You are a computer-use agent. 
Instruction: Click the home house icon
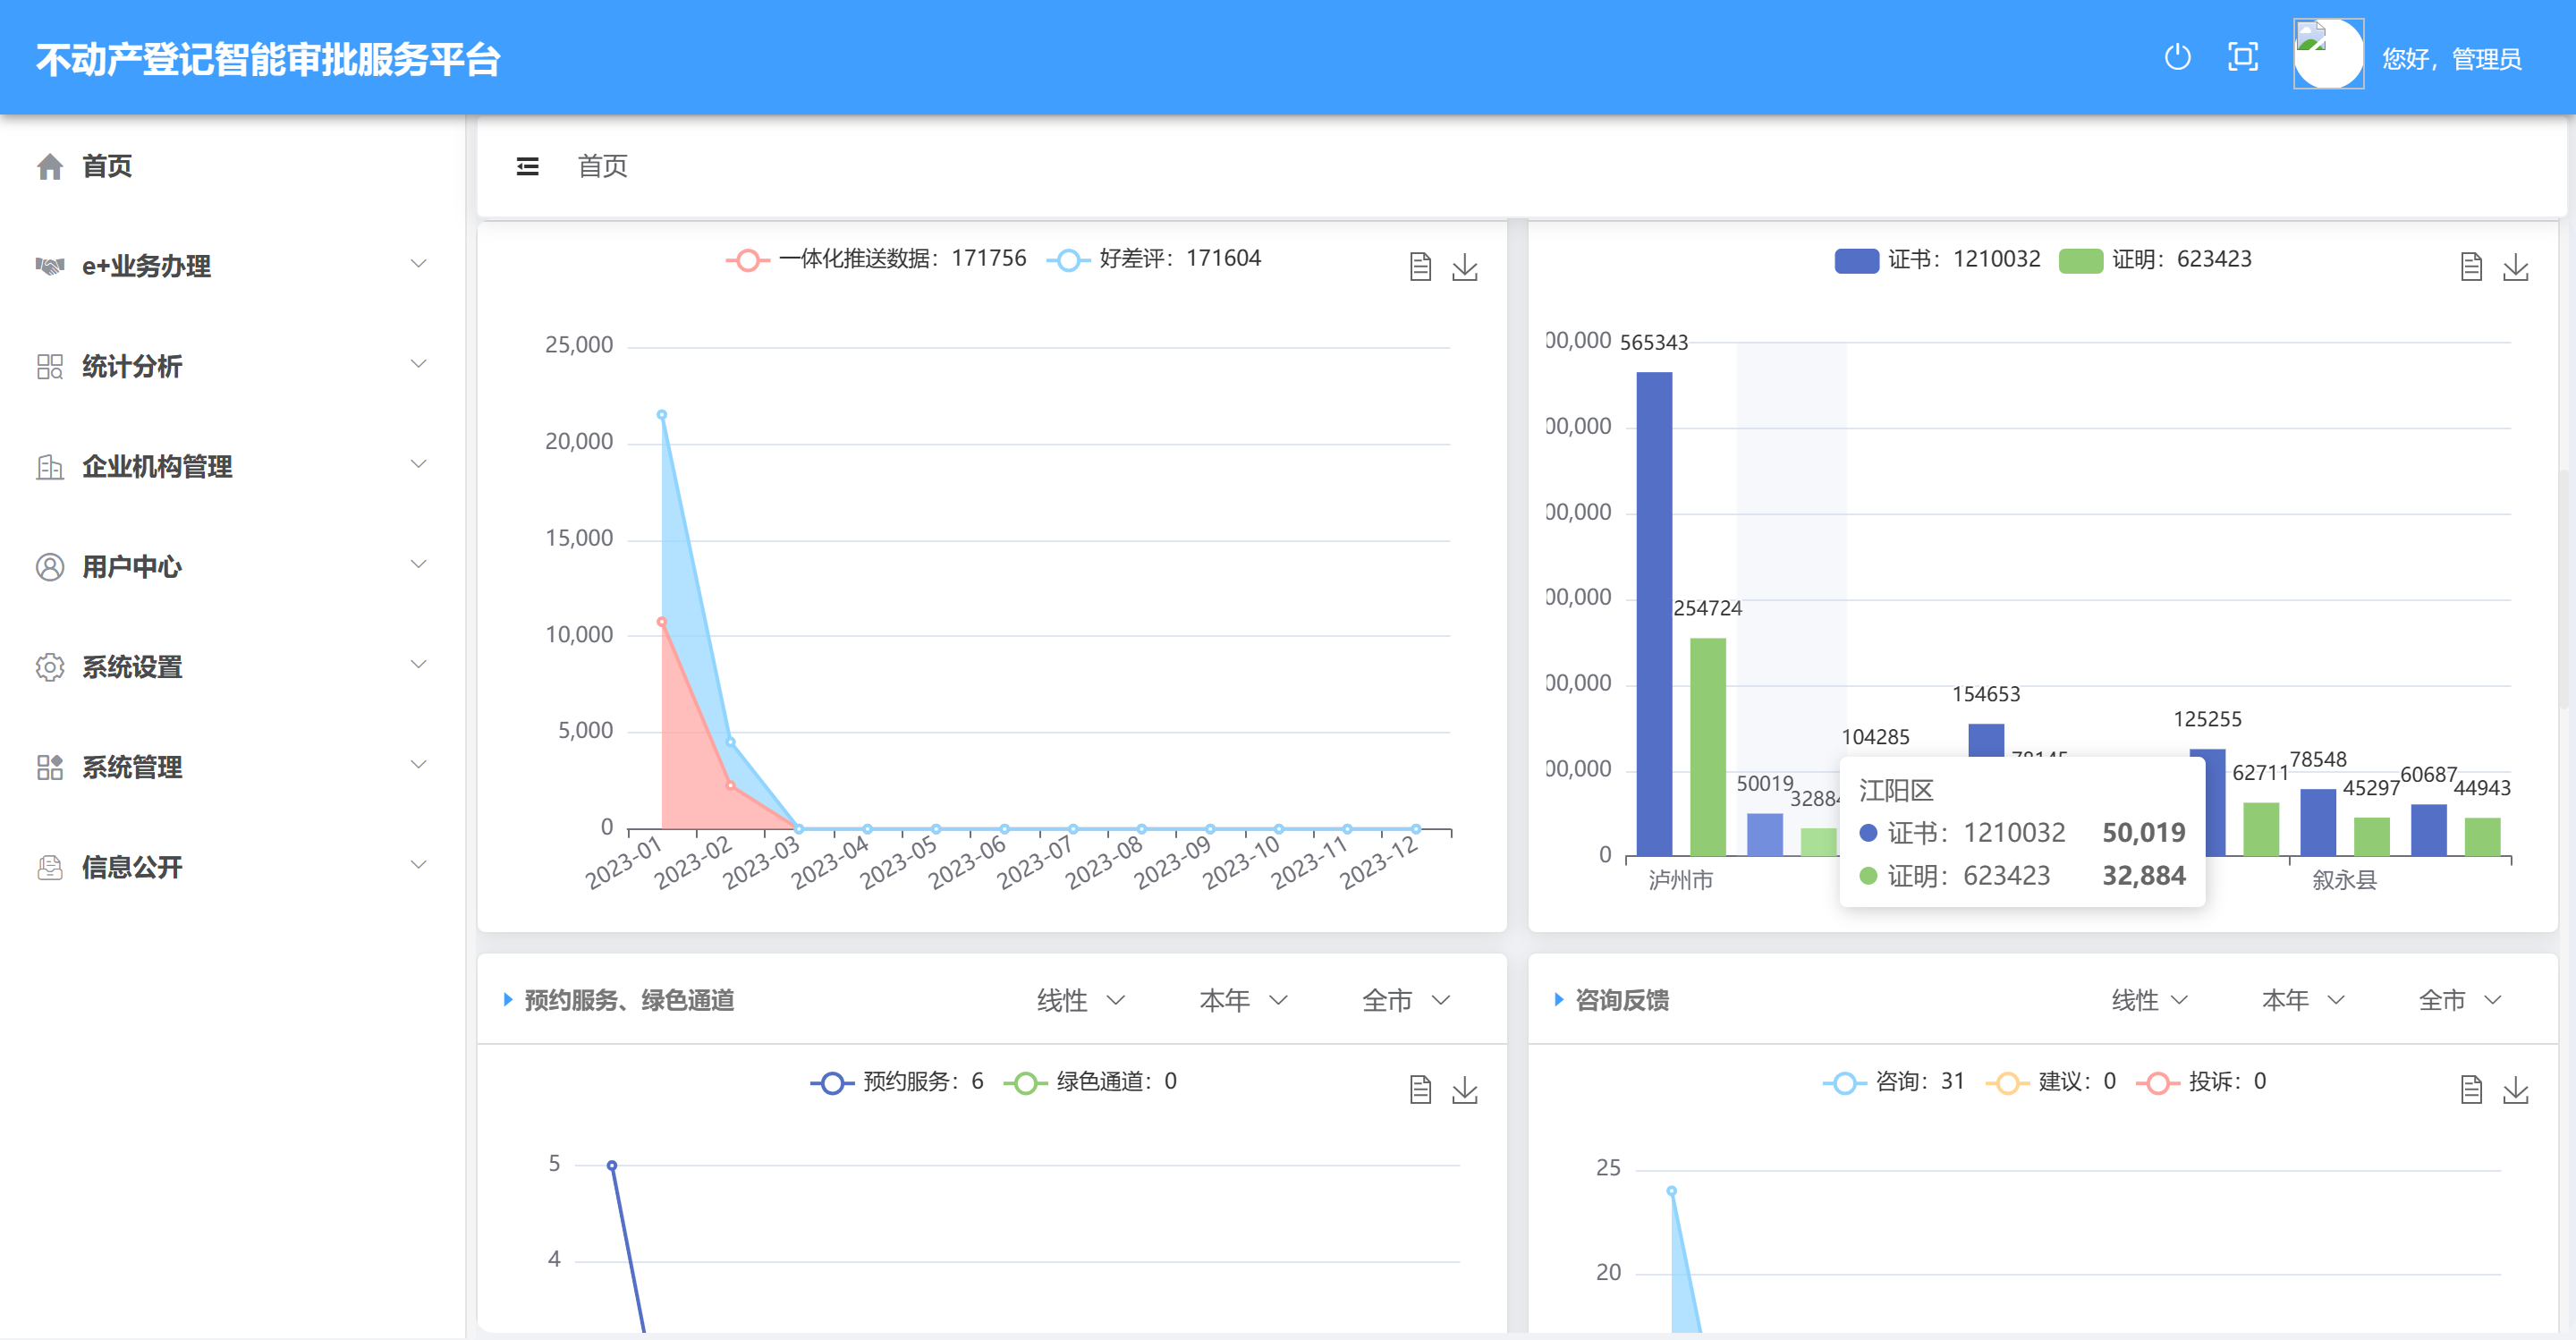pos(50,166)
